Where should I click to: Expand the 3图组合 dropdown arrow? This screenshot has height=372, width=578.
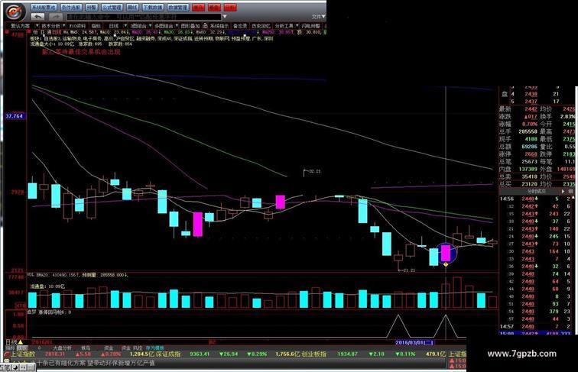[151, 26]
